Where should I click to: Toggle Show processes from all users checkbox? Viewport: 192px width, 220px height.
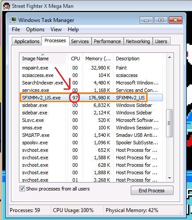(22, 189)
